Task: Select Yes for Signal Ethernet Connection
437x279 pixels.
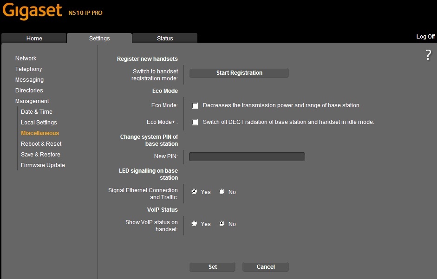Action: [x=194, y=192]
